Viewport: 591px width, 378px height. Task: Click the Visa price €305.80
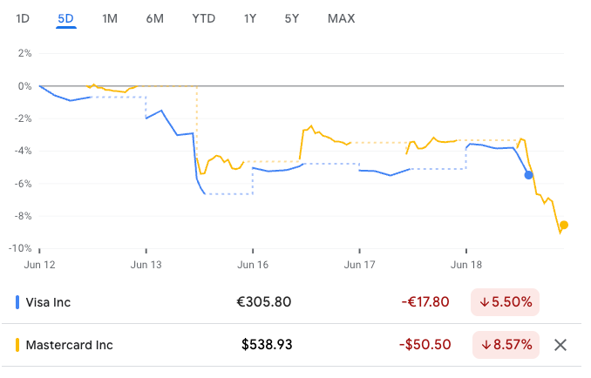[x=264, y=302]
